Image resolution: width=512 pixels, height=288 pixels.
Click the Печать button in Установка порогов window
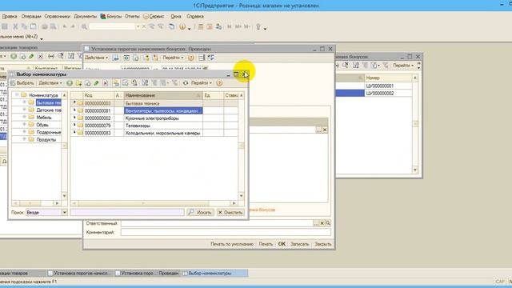[266, 244]
